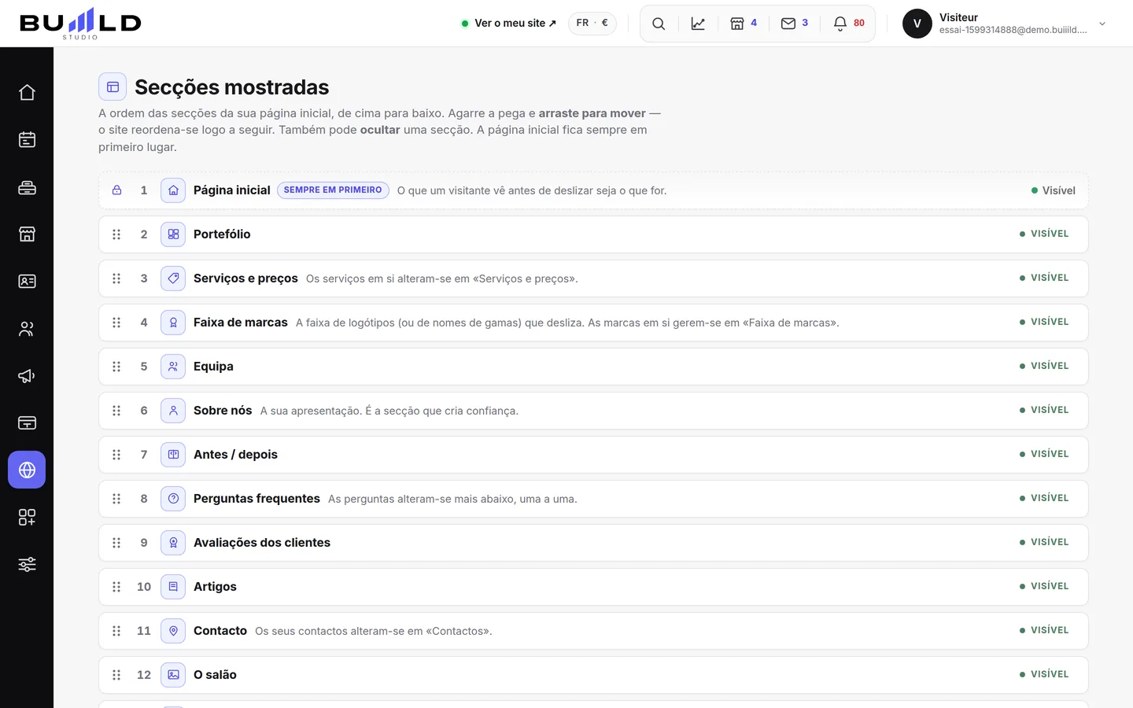Grab the drag handle of Perguntas frequentes

pyautogui.click(x=116, y=499)
